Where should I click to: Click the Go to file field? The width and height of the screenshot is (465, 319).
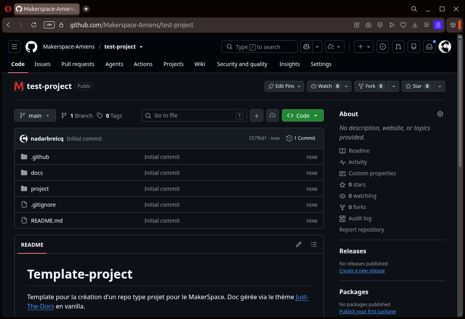pos(194,115)
